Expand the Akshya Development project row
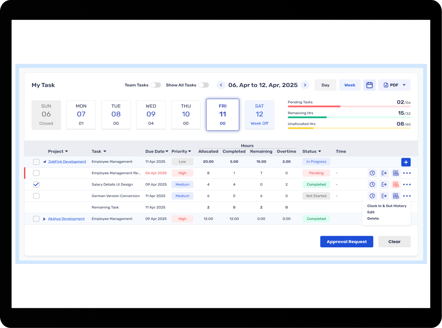 [45, 219]
